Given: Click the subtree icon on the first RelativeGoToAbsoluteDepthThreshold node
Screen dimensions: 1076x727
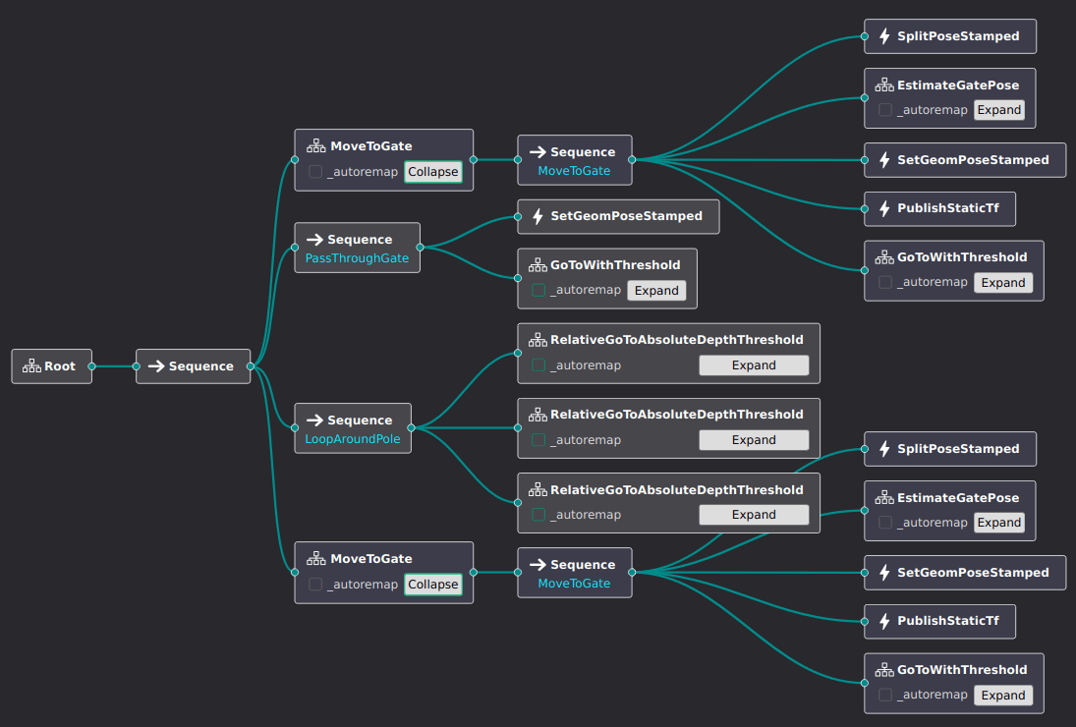Looking at the screenshot, I should [538, 339].
